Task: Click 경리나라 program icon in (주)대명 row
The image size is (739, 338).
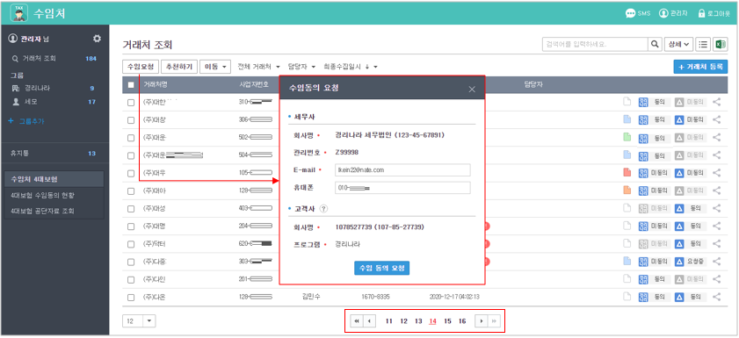Action: pyautogui.click(x=643, y=227)
